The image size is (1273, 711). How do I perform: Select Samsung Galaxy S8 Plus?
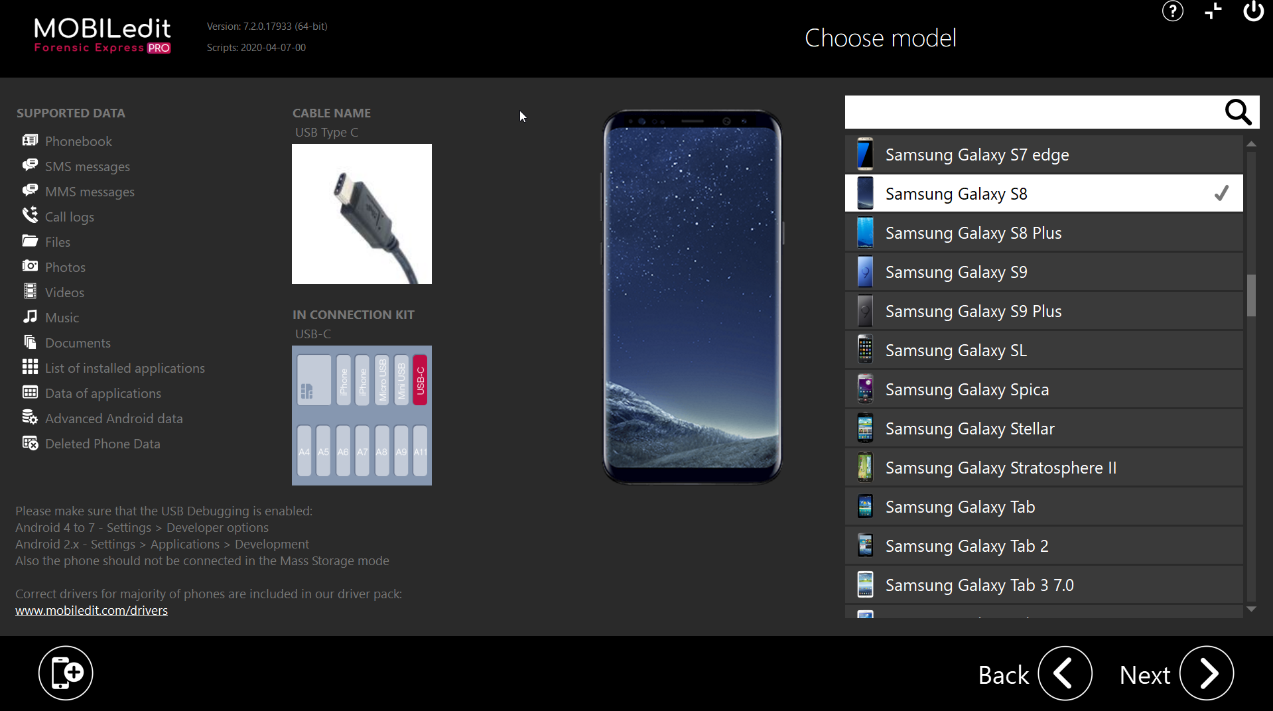(1043, 233)
